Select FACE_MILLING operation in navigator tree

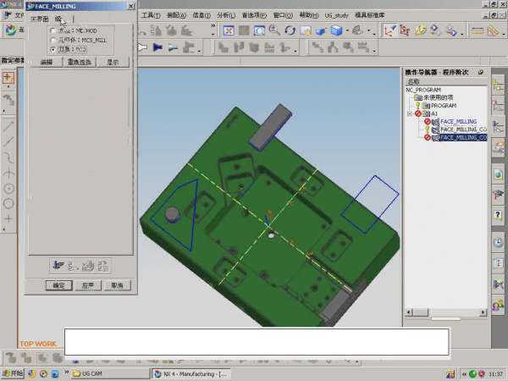coord(458,121)
